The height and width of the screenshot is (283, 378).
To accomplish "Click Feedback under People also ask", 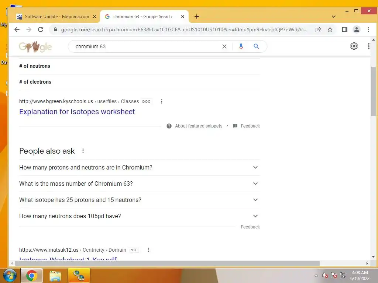I will click(250, 227).
